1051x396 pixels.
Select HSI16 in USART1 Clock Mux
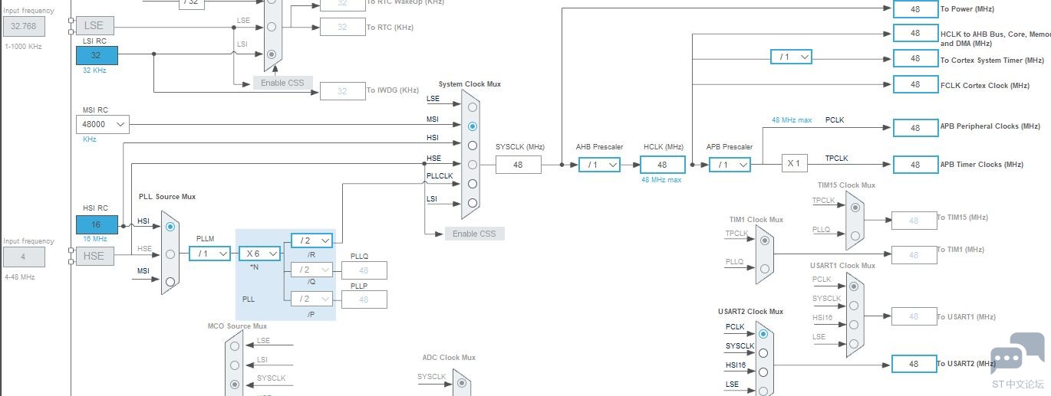(854, 324)
